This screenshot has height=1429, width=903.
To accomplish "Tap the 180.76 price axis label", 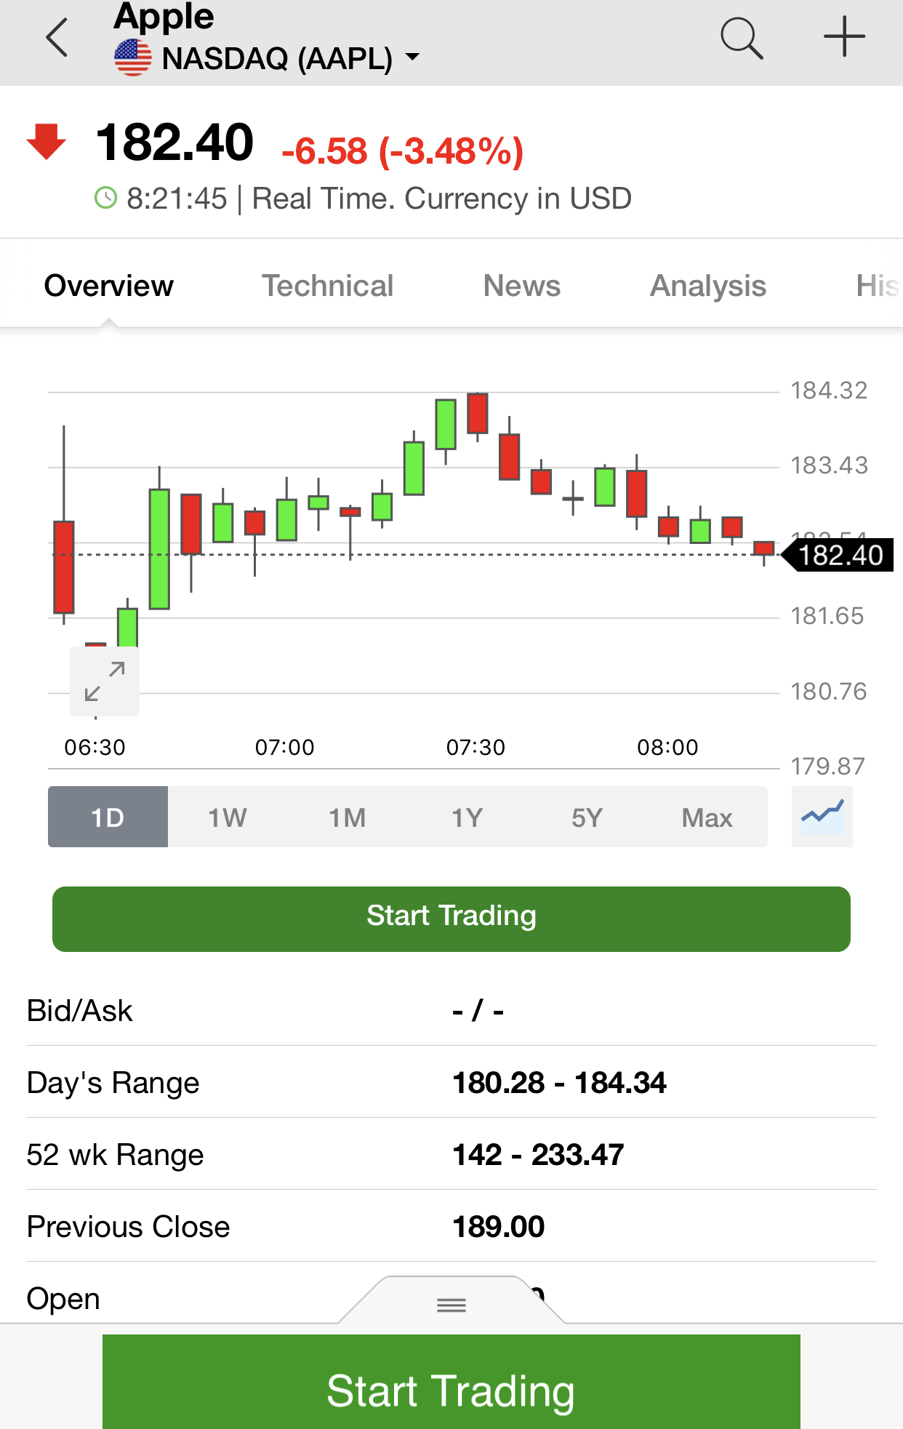I will (x=829, y=691).
